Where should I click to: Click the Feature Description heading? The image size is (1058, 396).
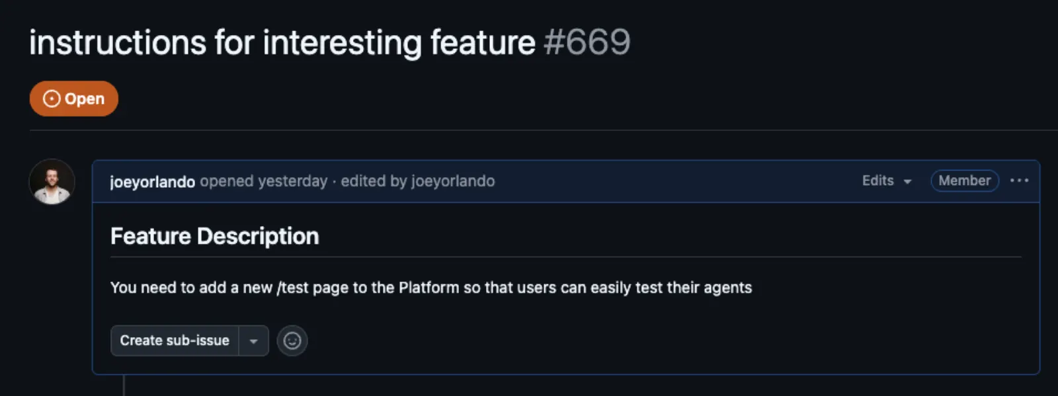[x=214, y=236]
